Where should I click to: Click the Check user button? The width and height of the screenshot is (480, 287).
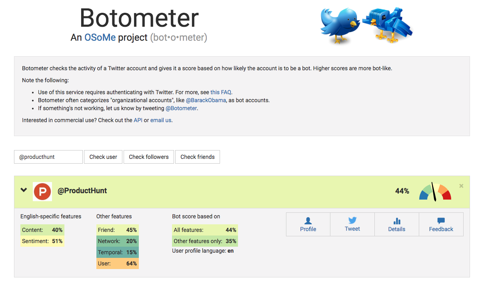point(103,157)
